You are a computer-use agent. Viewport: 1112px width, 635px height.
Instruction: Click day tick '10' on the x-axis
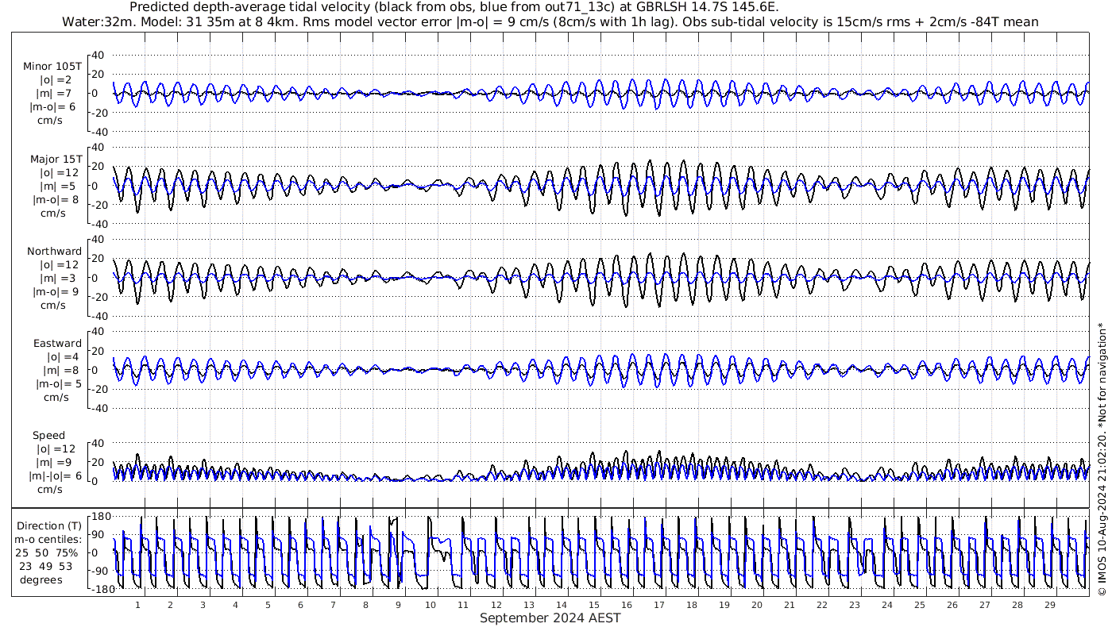[431, 605]
